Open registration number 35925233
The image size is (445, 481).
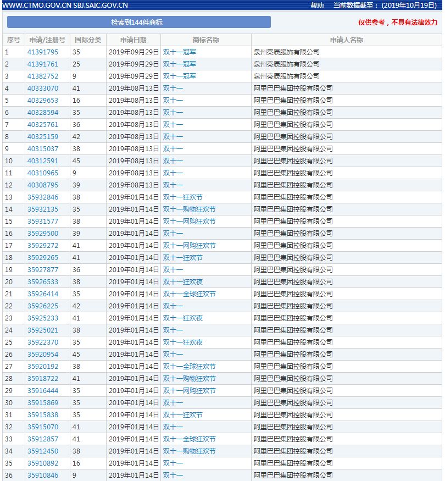[43, 318]
